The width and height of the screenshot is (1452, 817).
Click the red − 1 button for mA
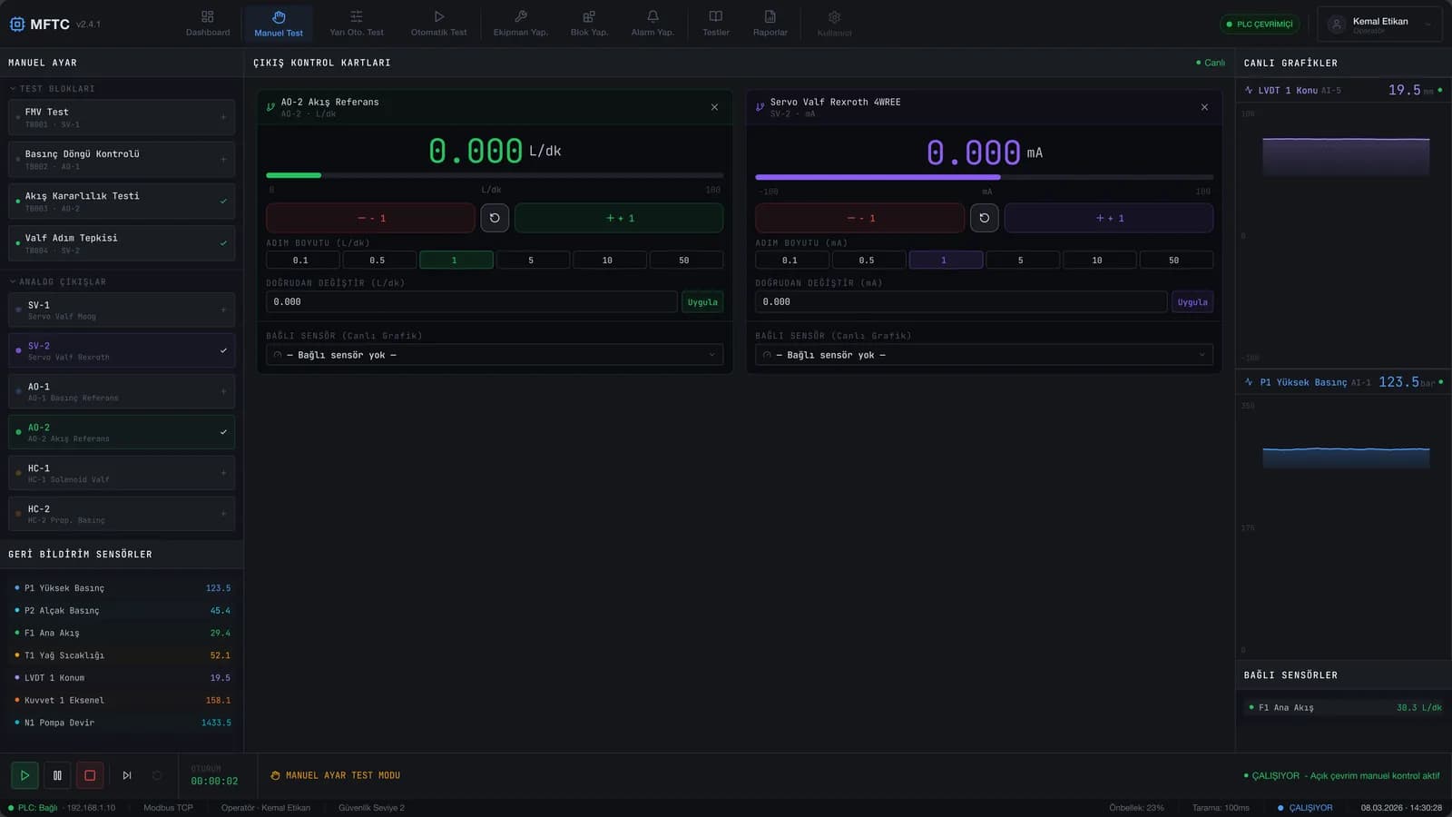[859, 218]
